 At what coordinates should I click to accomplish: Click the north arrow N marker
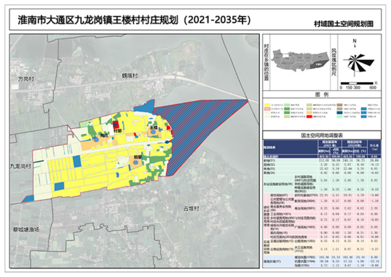354,41
